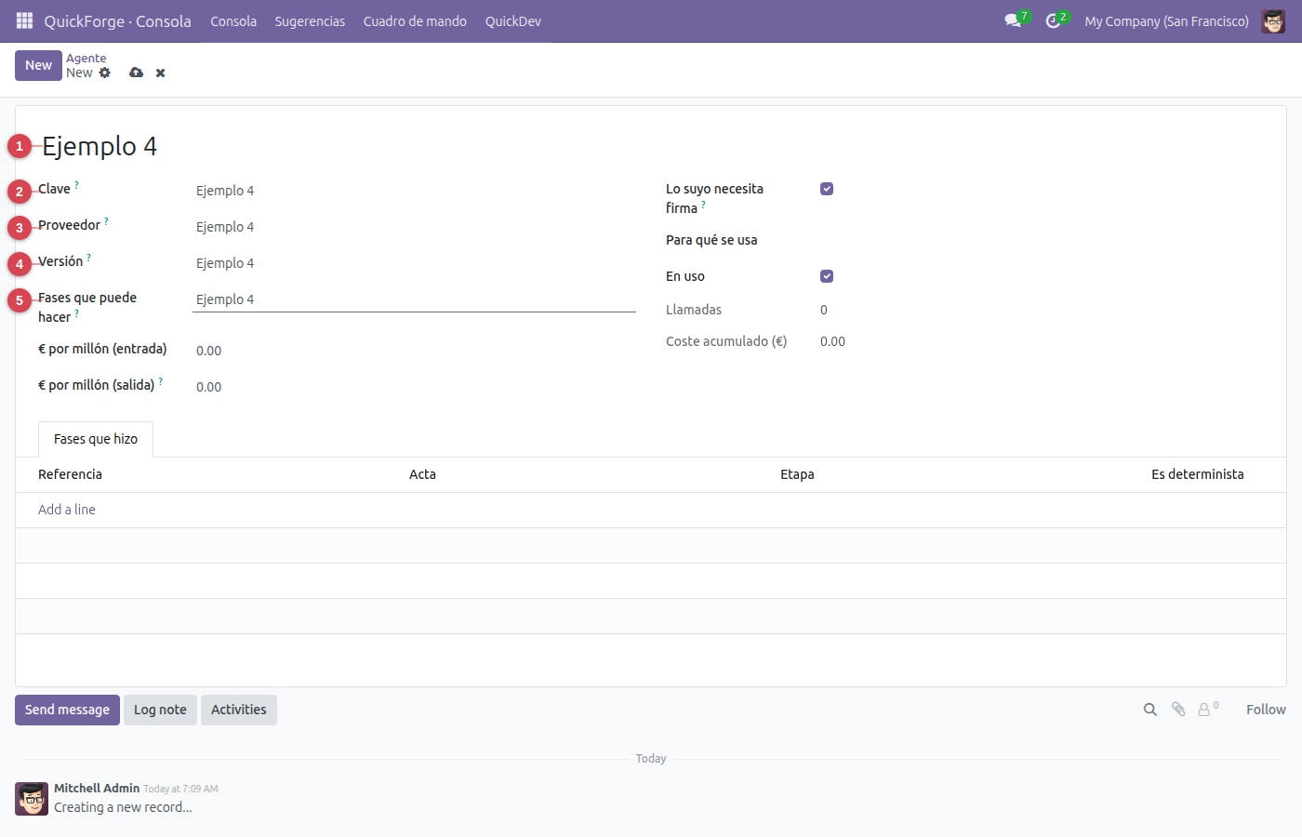Click Mitchell Admin's avatar in the chatter
The image size is (1302, 837).
click(x=32, y=799)
